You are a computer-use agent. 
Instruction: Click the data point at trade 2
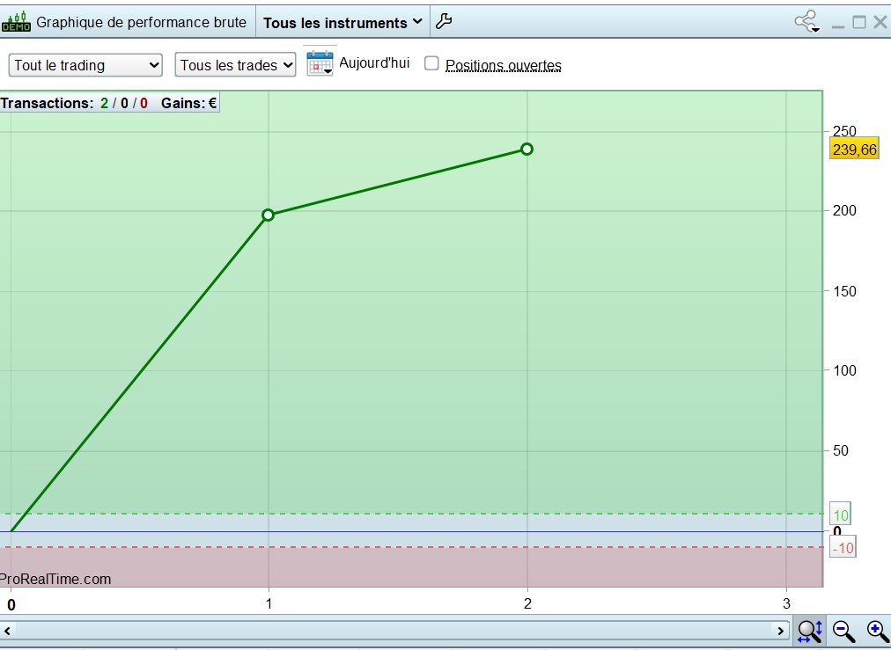(526, 150)
